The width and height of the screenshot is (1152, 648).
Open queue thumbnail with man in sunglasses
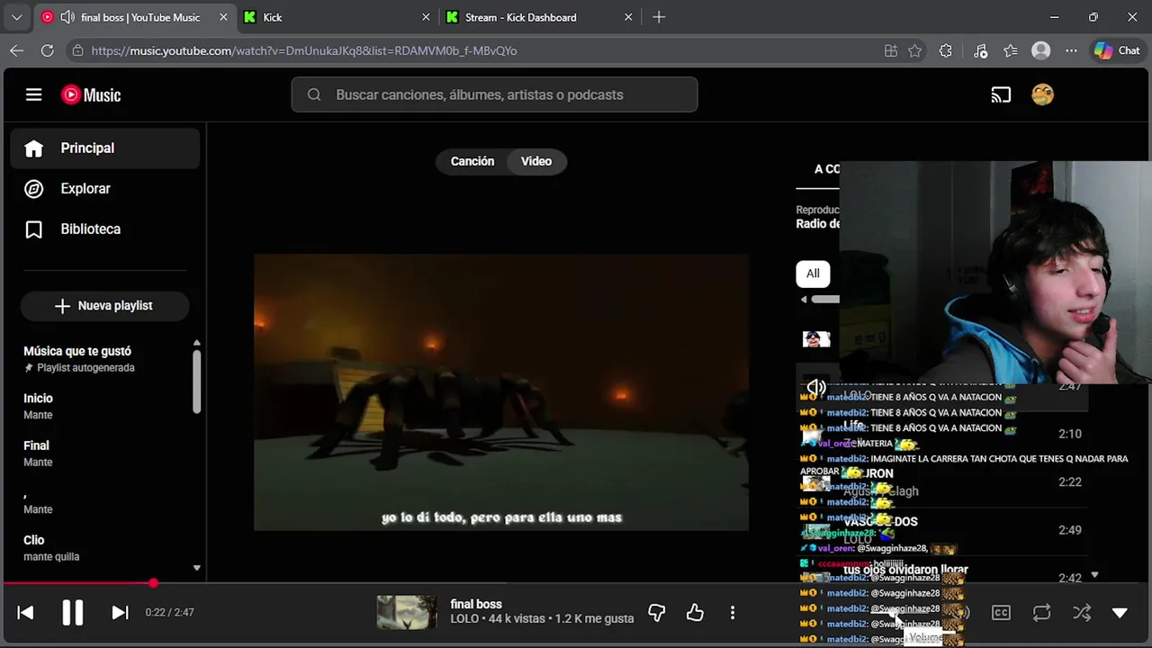point(816,338)
